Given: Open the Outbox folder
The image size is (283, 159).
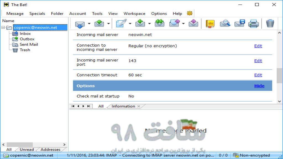Looking at the screenshot, I should [x=27, y=39].
